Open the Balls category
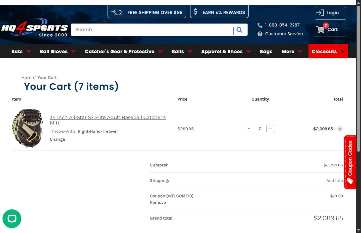 click(x=178, y=51)
